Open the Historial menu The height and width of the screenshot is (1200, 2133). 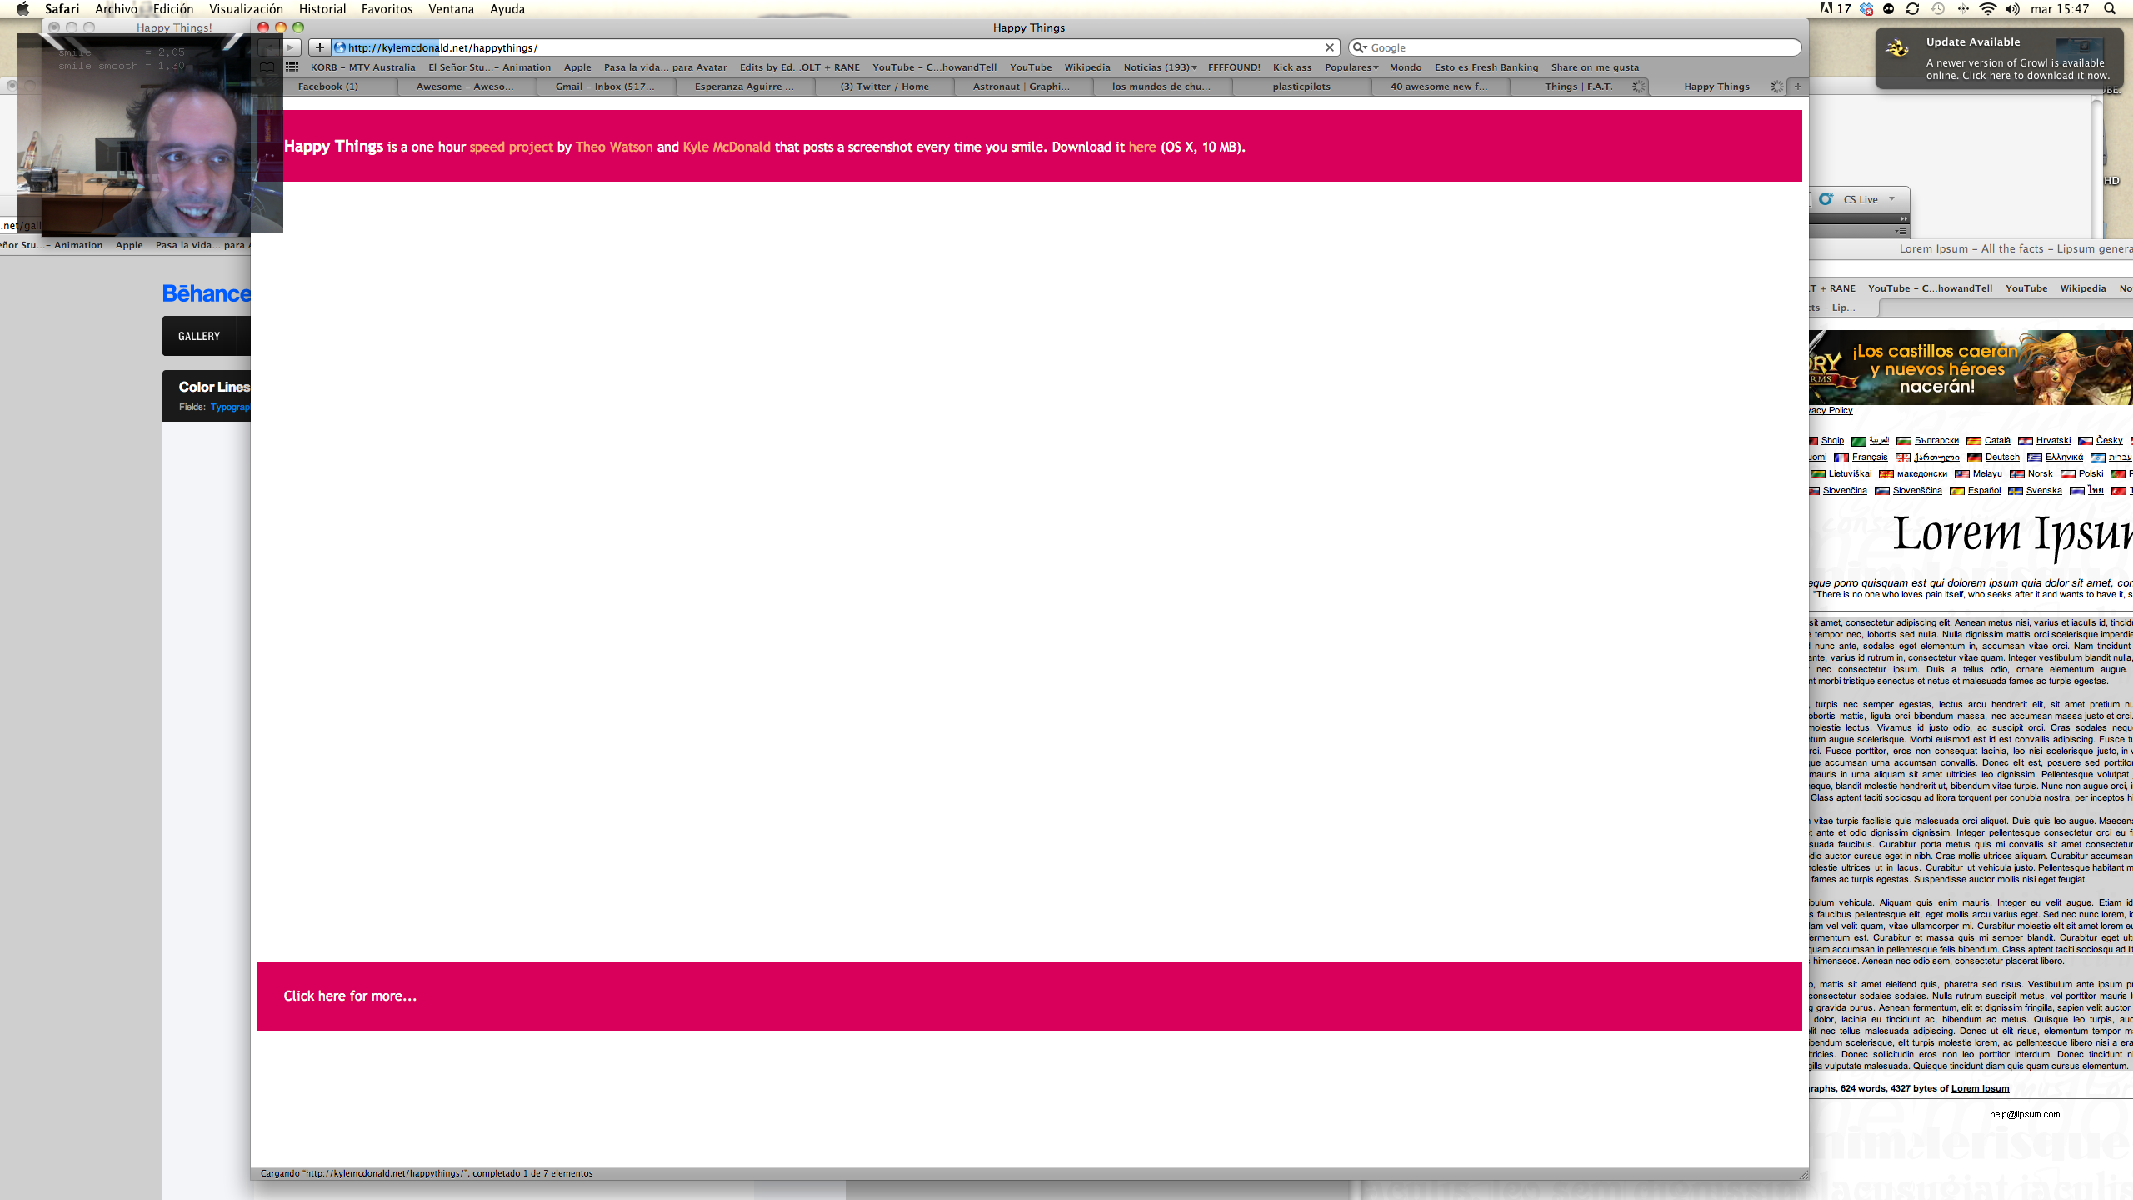(322, 9)
